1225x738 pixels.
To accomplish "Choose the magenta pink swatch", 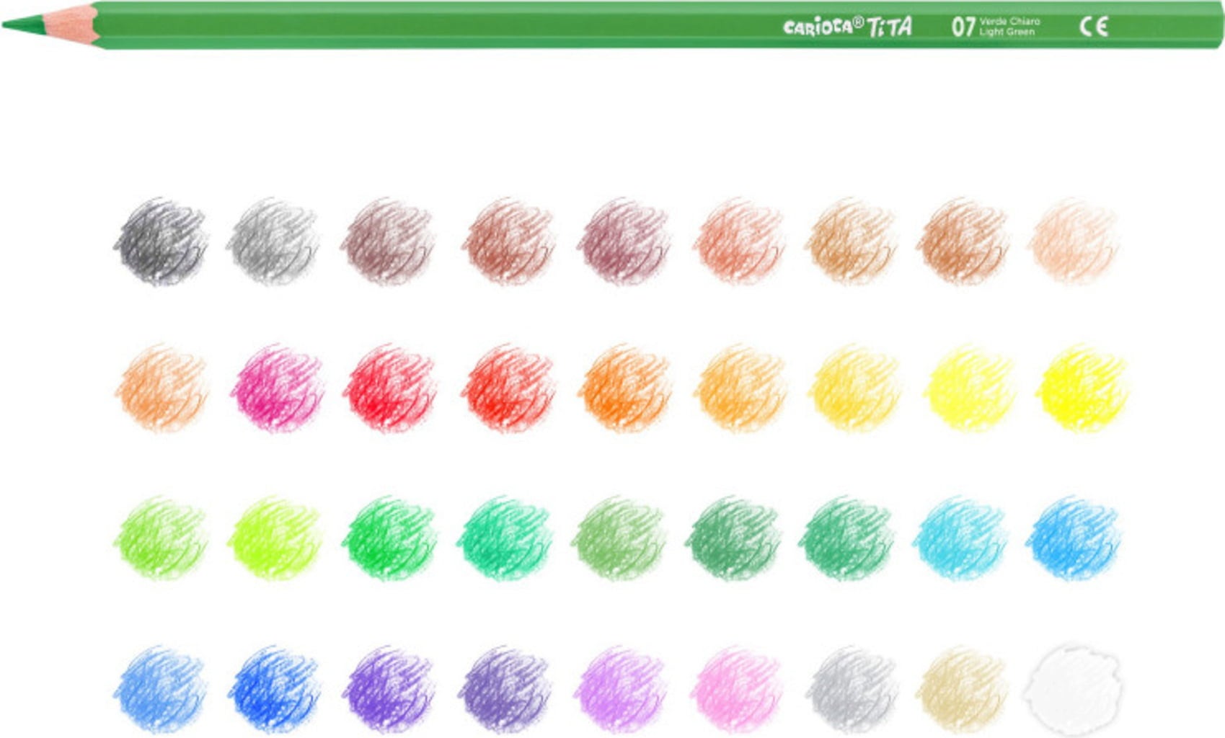I will click(277, 388).
